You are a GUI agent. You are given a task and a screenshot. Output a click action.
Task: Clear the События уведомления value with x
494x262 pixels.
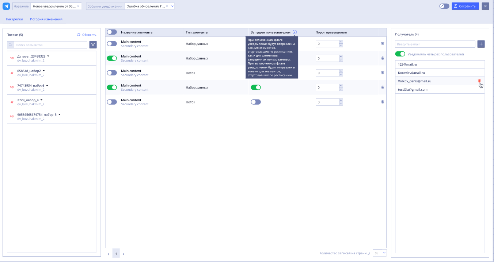coord(167,6)
